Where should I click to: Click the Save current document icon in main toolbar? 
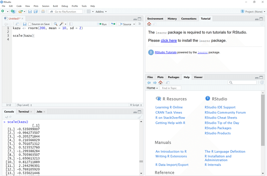30,12
